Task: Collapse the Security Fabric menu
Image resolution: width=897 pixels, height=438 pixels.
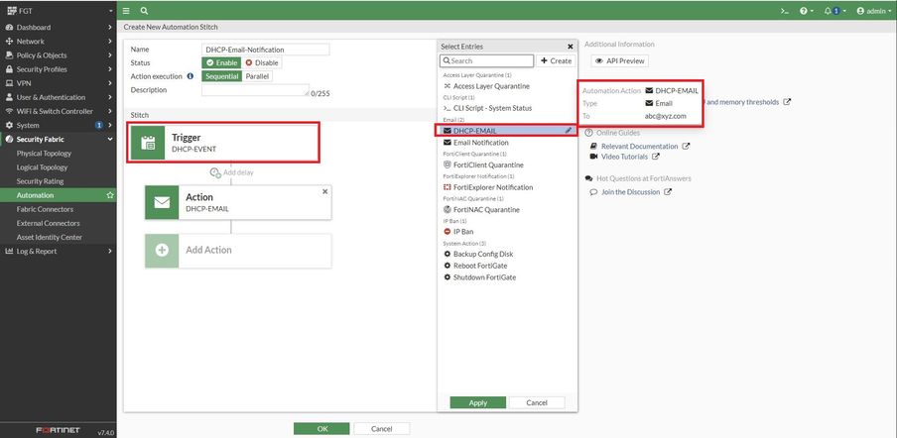Action: [x=59, y=139]
